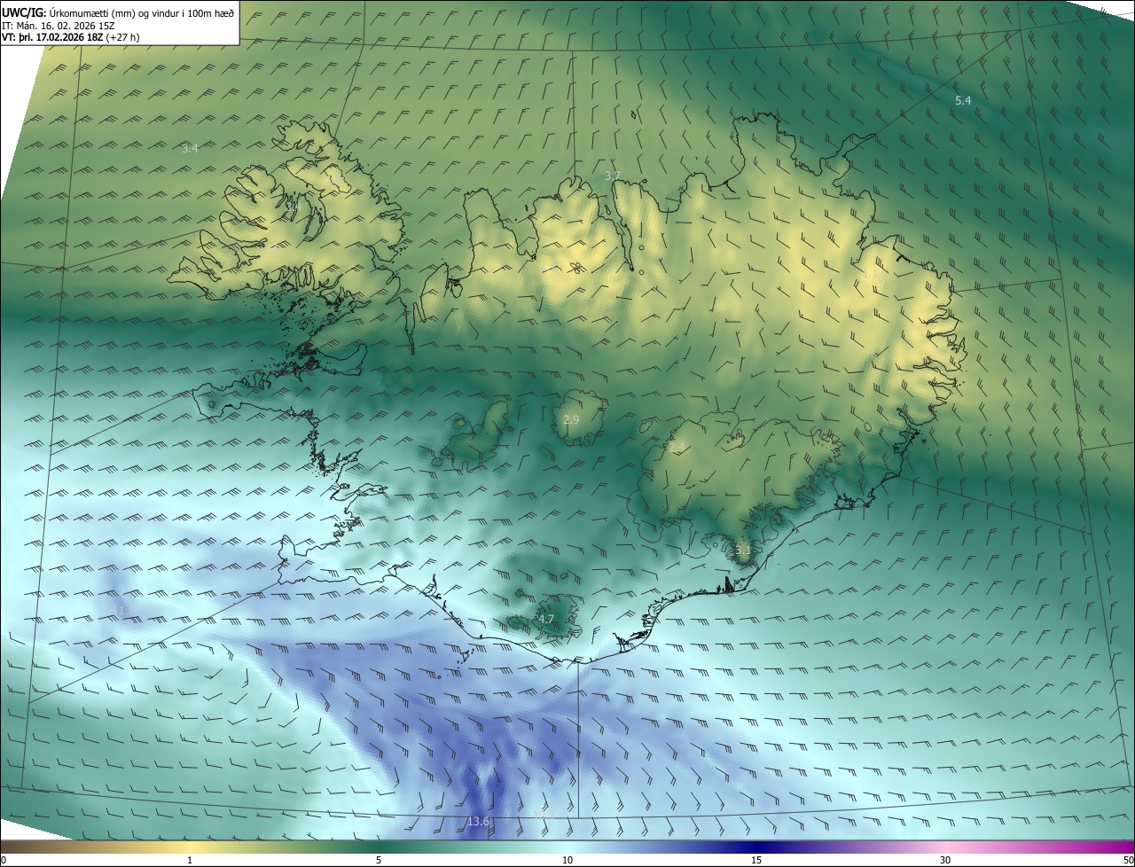Click the '50' tick on the colour scale
Image resolution: width=1135 pixels, height=867 pixels.
tap(1128, 860)
